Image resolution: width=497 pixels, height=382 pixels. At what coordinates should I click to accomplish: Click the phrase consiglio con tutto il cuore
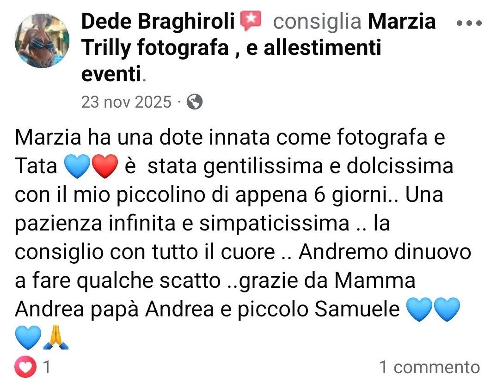(x=145, y=252)
